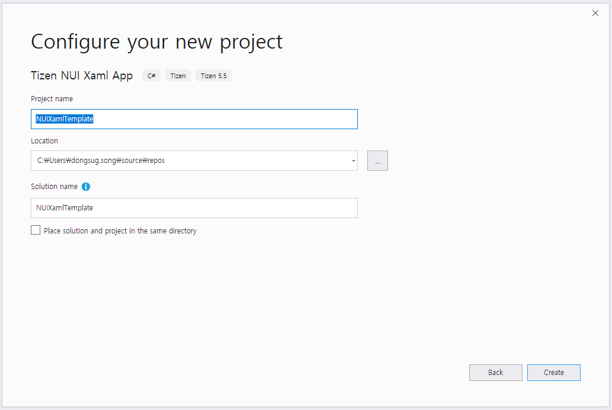This screenshot has width=612, height=410.
Task: Click the "Location" field label
Action: click(44, 141)
